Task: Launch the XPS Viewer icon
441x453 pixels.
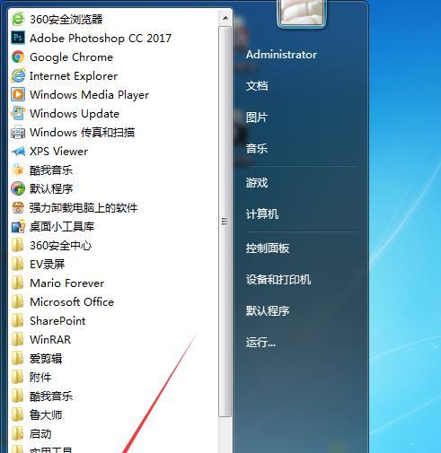Action: (18, 151)
